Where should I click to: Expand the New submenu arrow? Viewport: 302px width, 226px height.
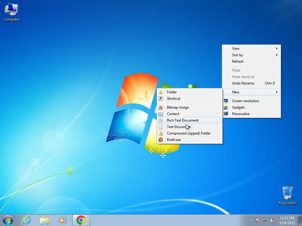(277, 92)
